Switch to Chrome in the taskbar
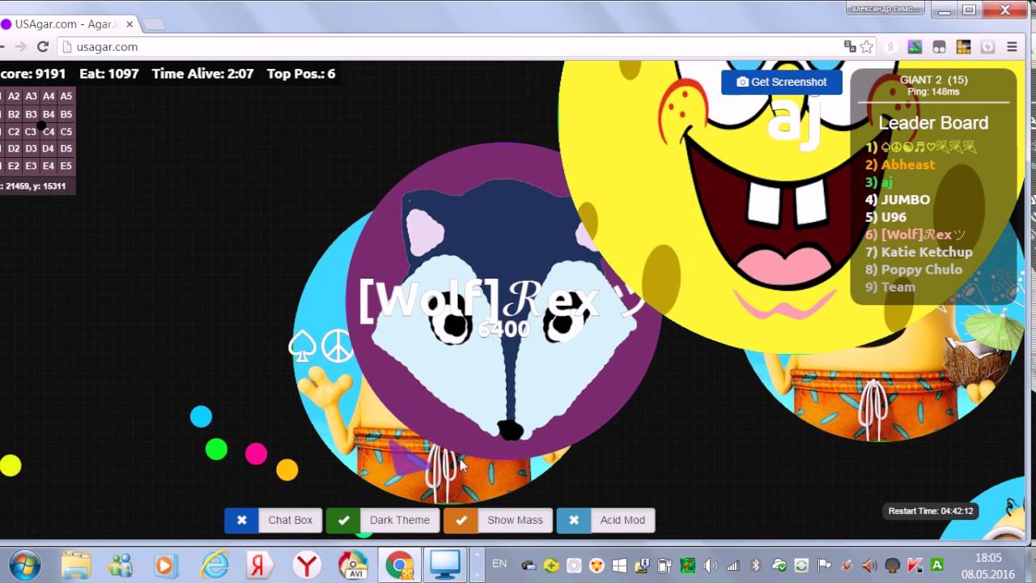Image resolution: width=1036 pixels, height=583 pixels. (400, 564)
